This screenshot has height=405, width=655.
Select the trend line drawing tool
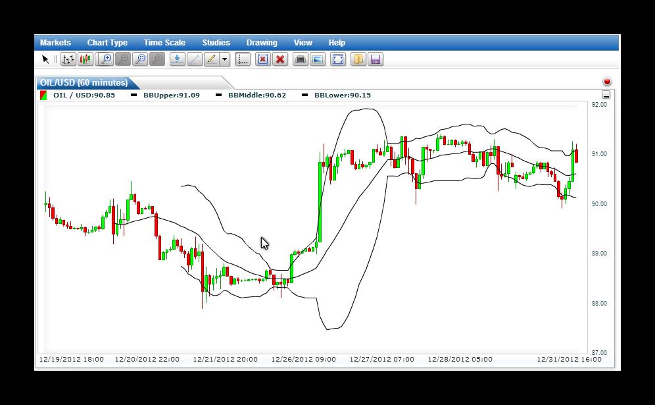195,59
